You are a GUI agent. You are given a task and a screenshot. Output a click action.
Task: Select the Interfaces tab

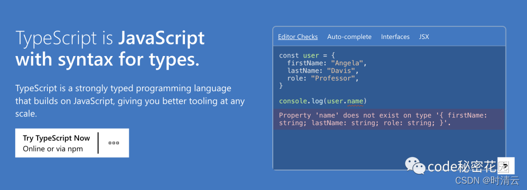[395, 37]
